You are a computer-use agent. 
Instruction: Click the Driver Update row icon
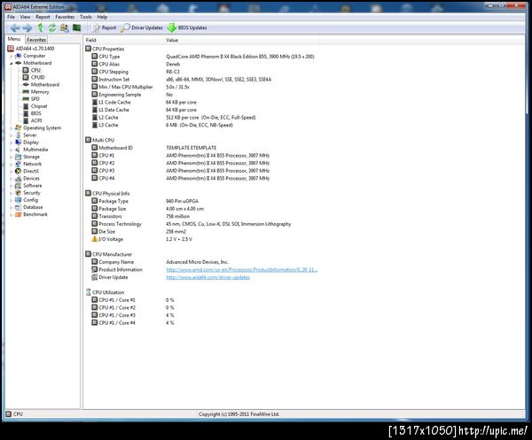(95, 277)
